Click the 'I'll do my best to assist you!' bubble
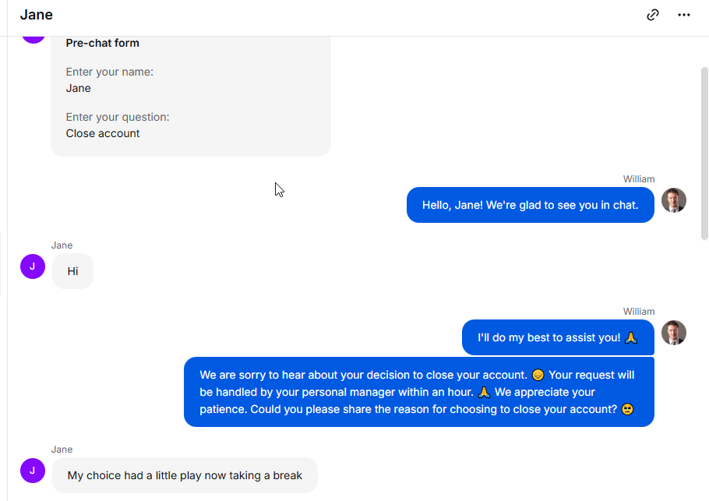The image size is (709, 501). coord(558,337)
